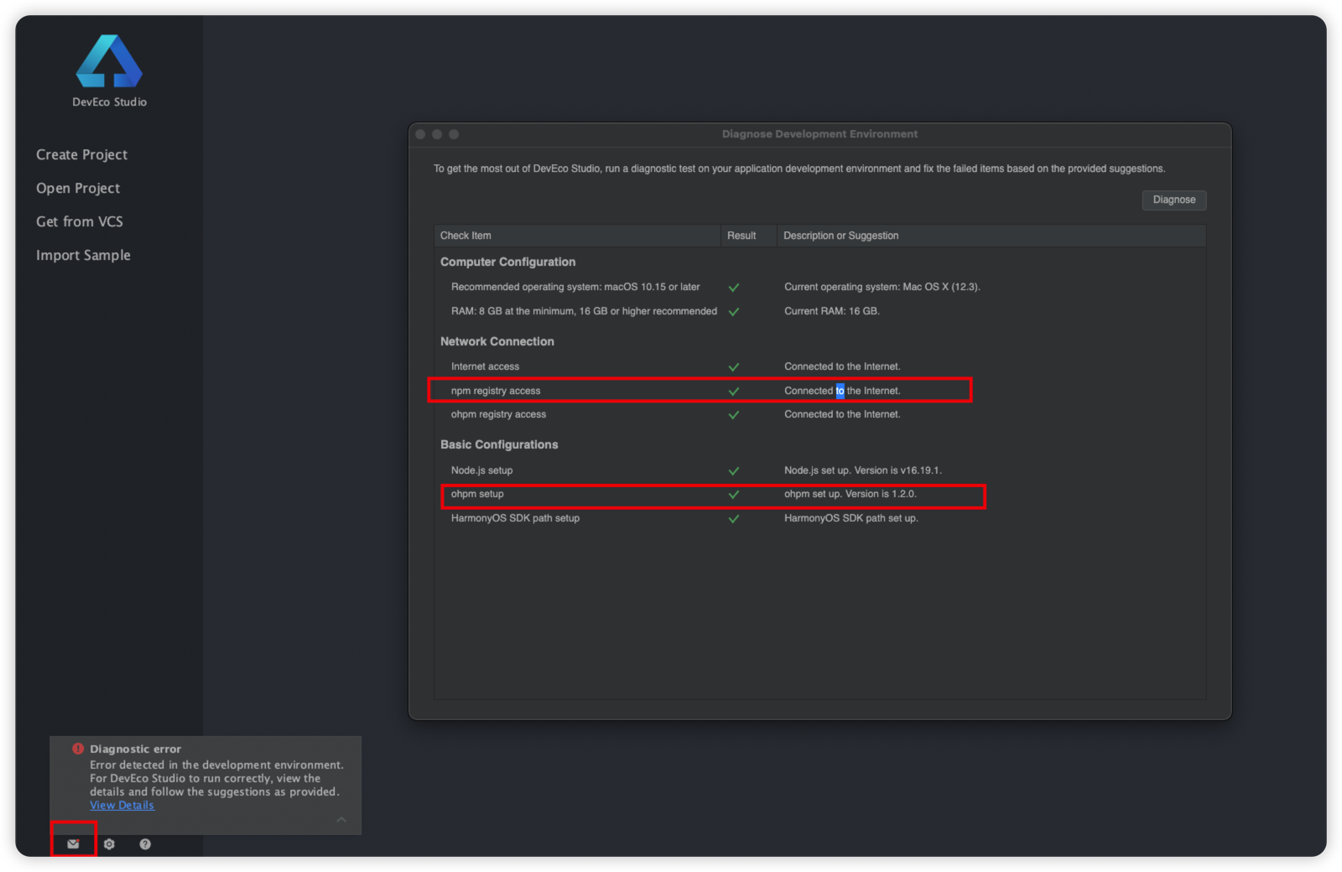The height and width of the screenshot is (872, 1342).
Task: Click 'HarmonyOS SDK path set up.' text
Action: (851, 518)
